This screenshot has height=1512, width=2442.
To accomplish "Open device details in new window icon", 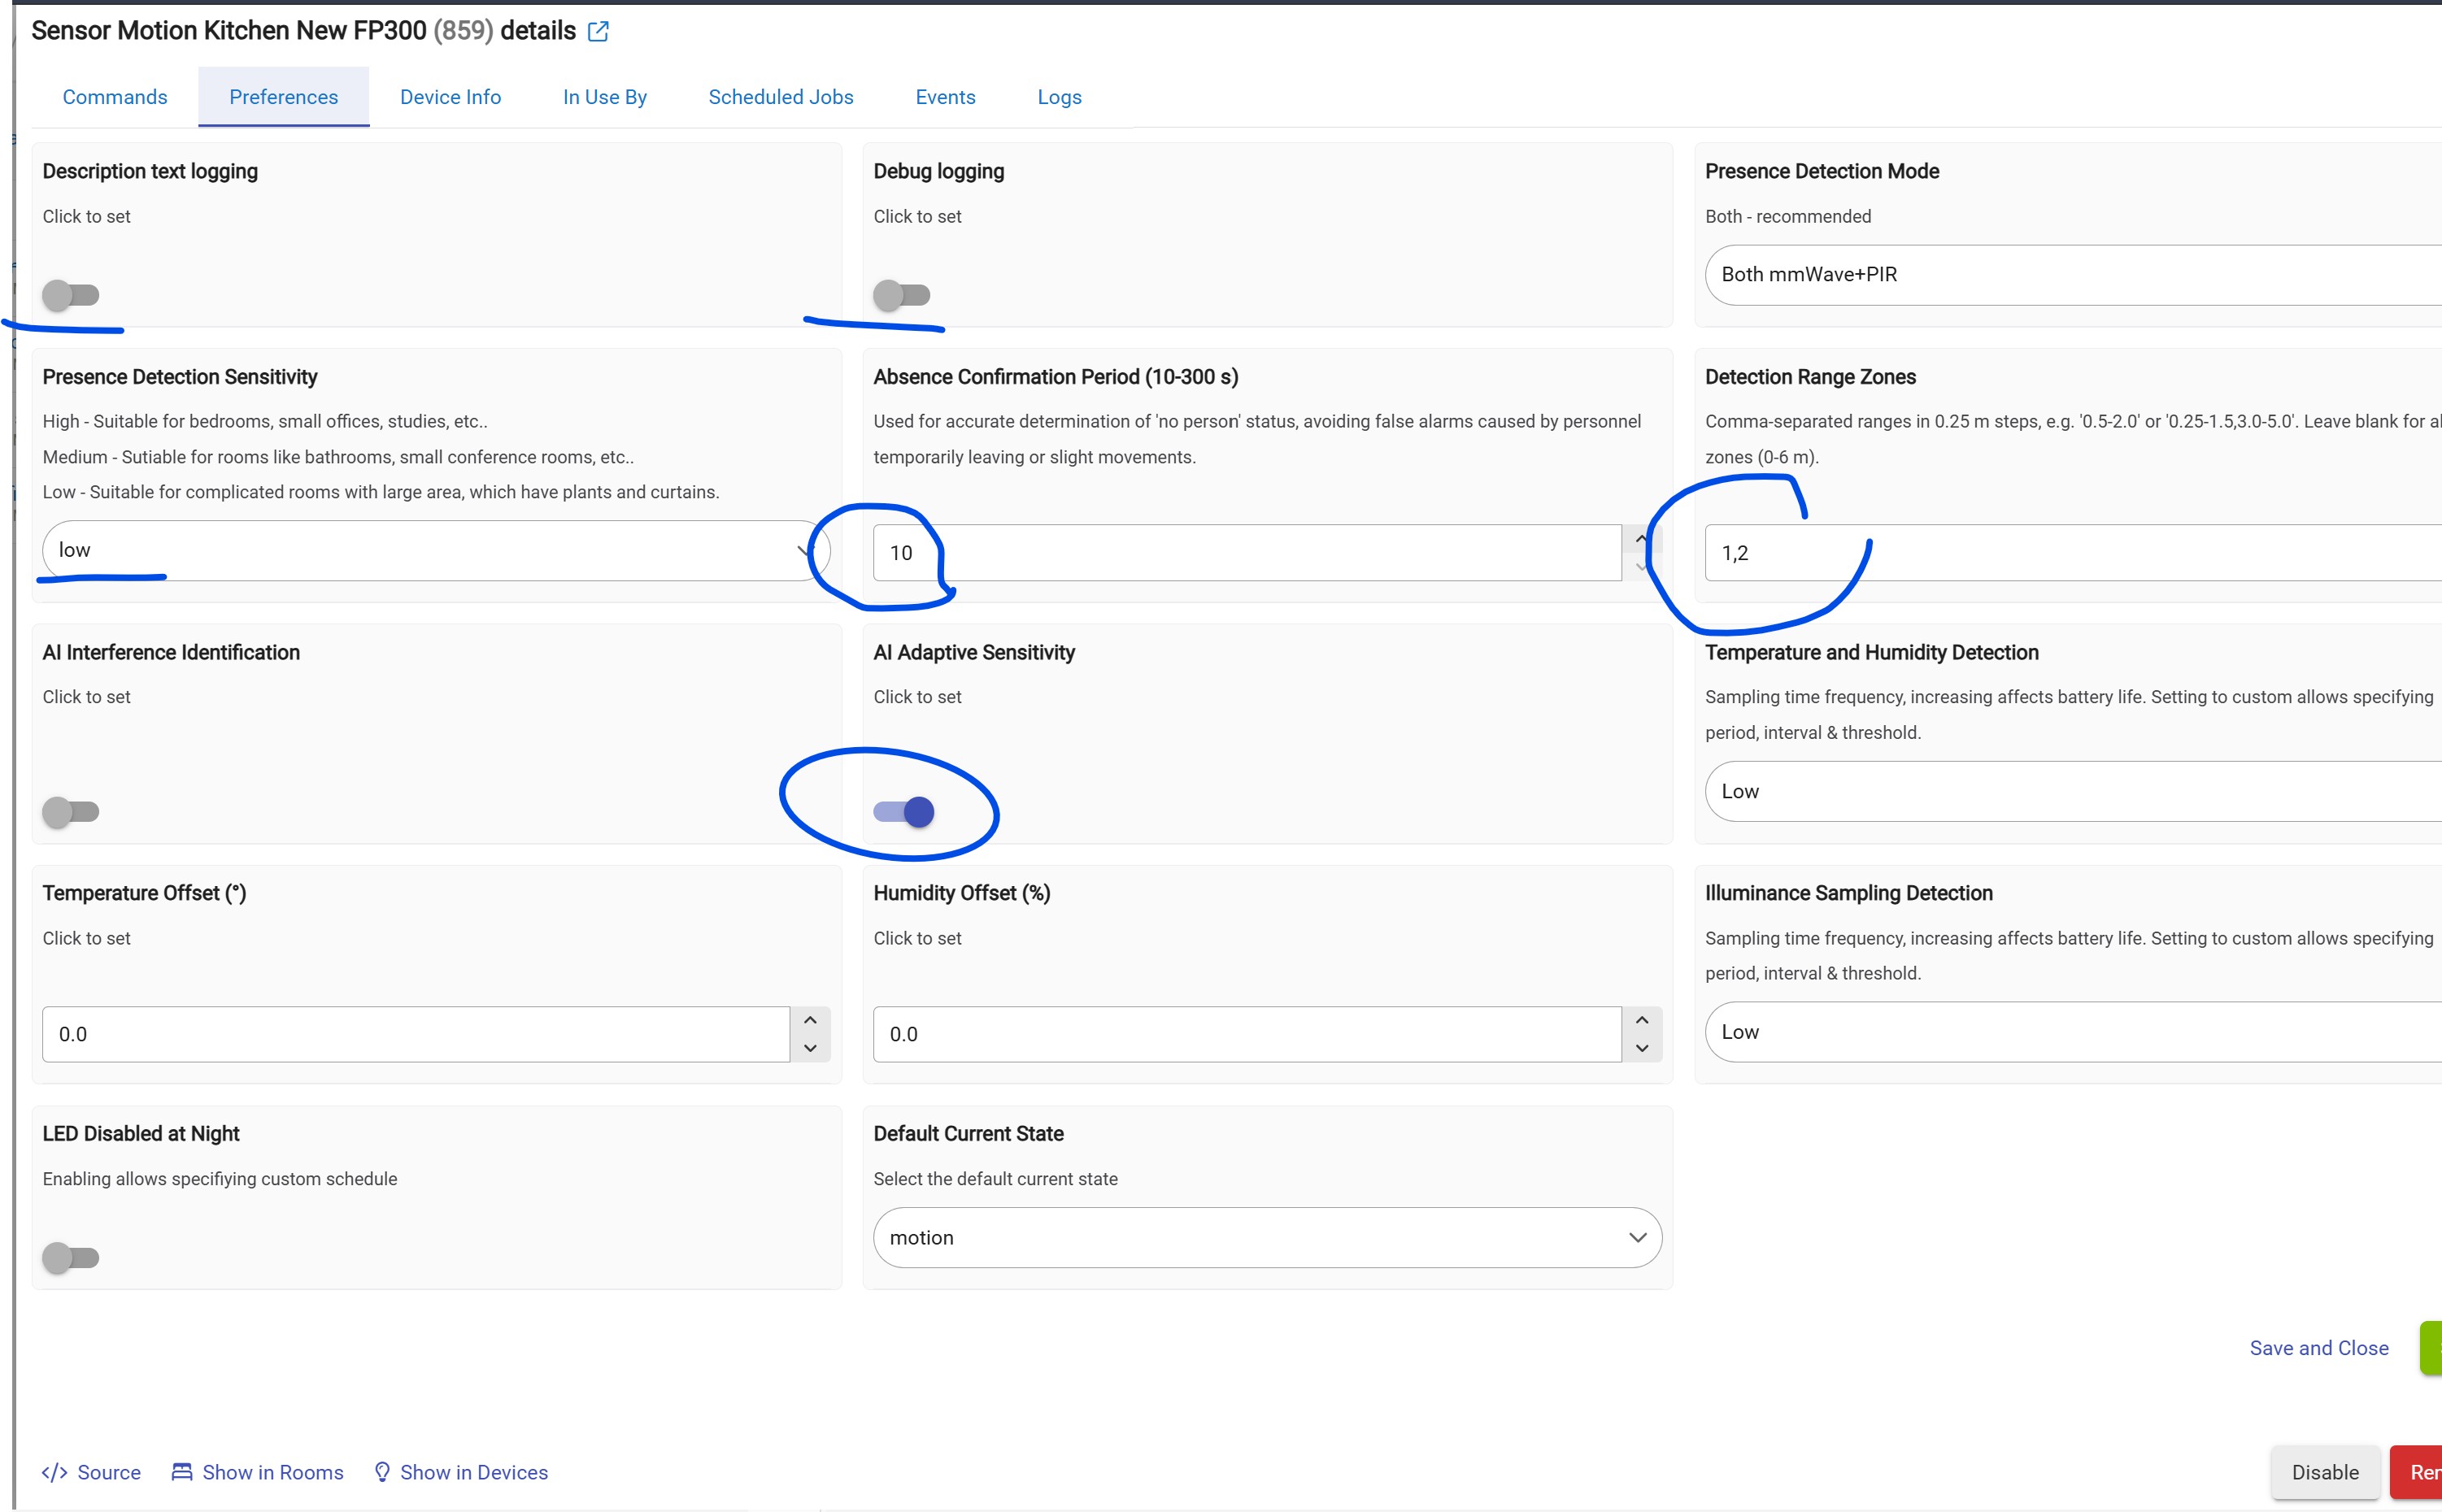I will (x=599, y=32).
